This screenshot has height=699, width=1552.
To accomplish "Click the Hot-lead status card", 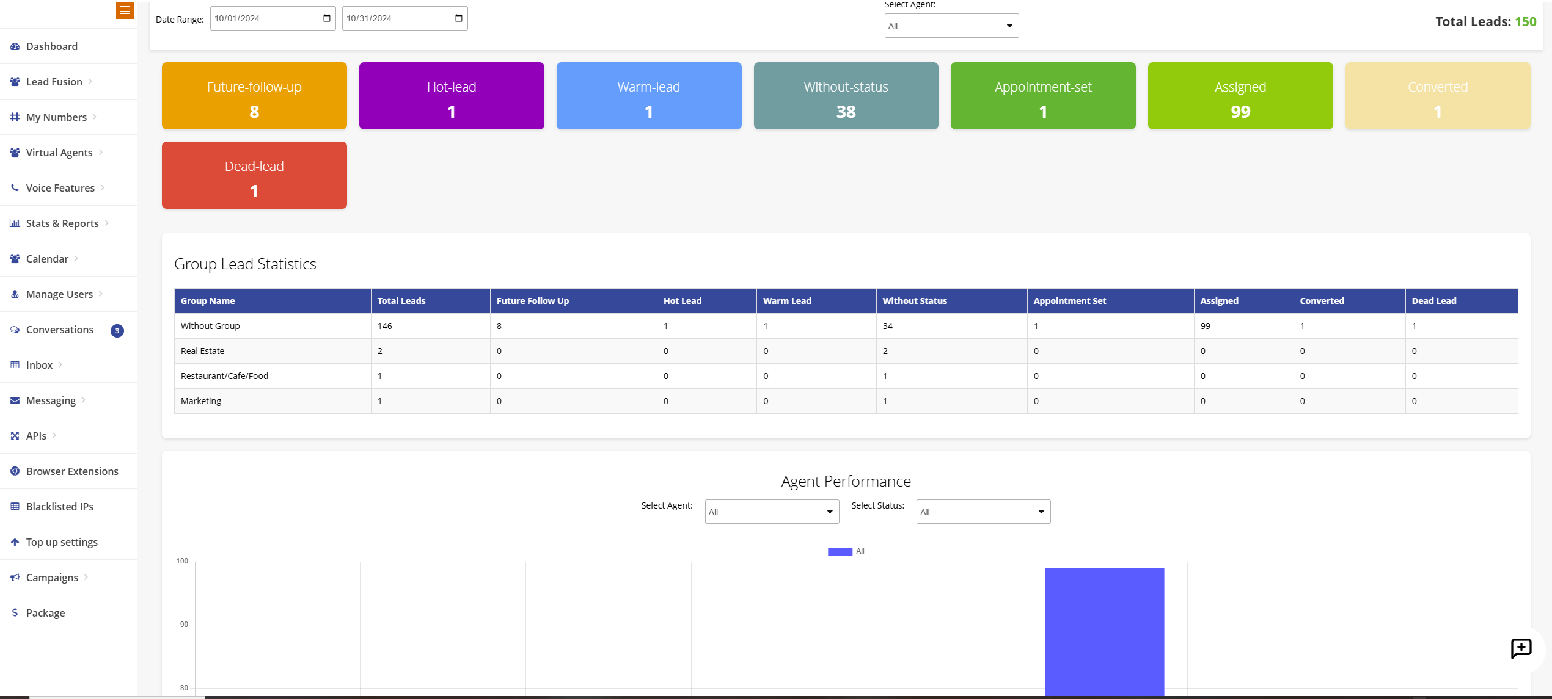I will click(452, 95).
